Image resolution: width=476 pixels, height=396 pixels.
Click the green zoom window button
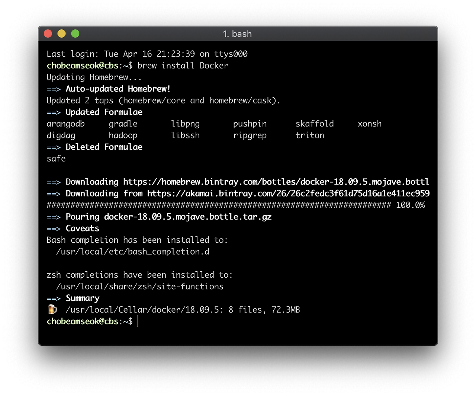75,33
